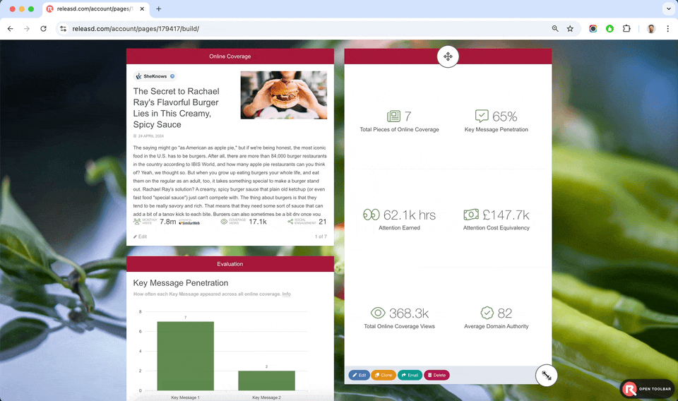Click the Email button

click(410, 376)
